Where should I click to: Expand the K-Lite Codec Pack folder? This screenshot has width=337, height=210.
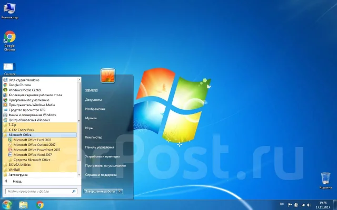point(40,130)
